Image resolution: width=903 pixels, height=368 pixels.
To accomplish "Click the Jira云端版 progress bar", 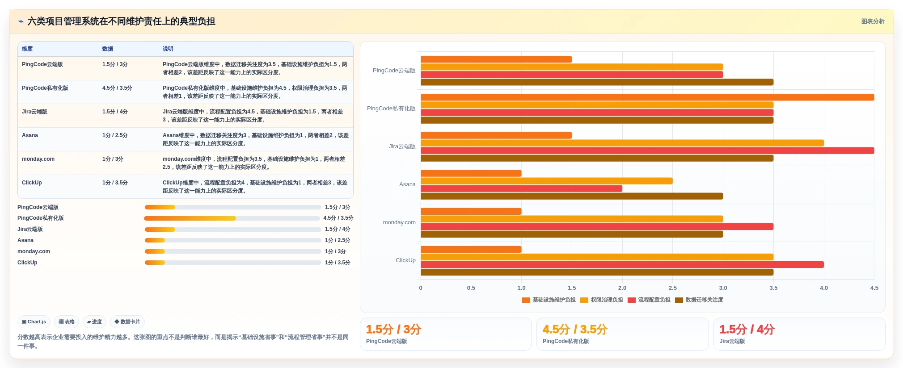I will point(232,229).
